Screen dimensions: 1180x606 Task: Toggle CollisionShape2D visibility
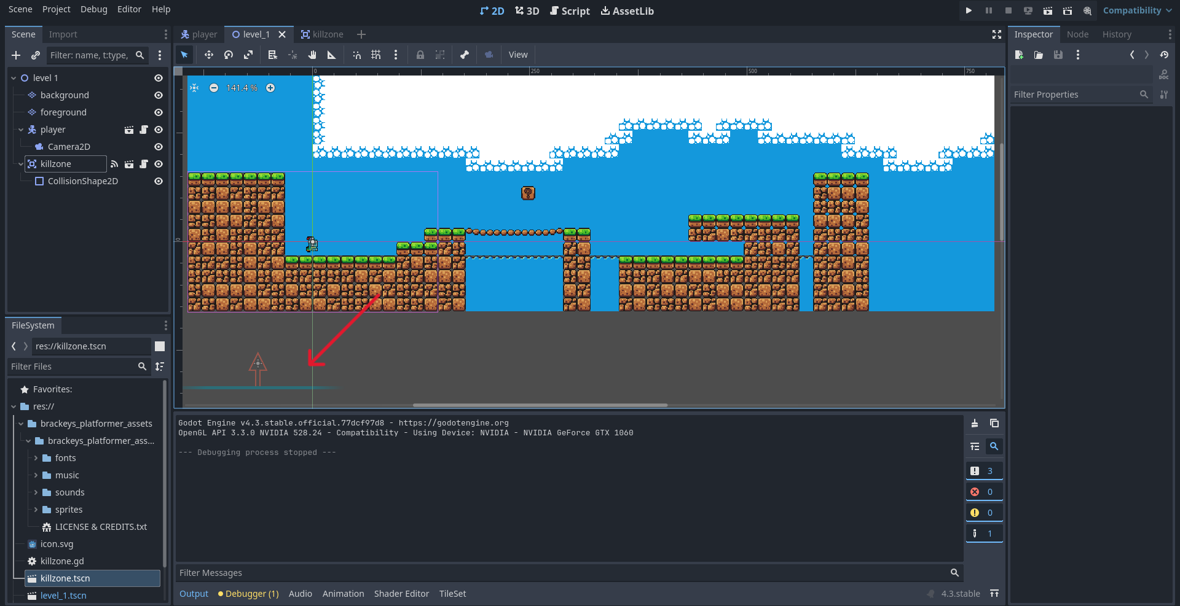coord(159,181)
